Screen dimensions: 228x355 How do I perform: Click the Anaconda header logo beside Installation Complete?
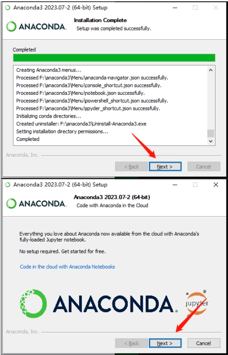37,26
